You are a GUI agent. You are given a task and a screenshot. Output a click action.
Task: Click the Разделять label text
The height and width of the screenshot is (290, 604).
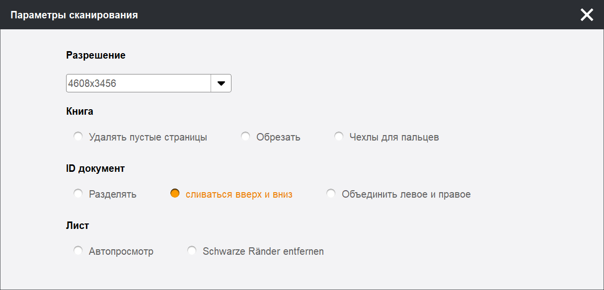coord(113,195)
